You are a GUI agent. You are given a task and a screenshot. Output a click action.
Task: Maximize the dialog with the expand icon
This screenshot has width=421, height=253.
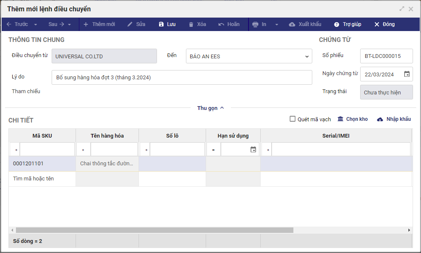coord(402,9)
